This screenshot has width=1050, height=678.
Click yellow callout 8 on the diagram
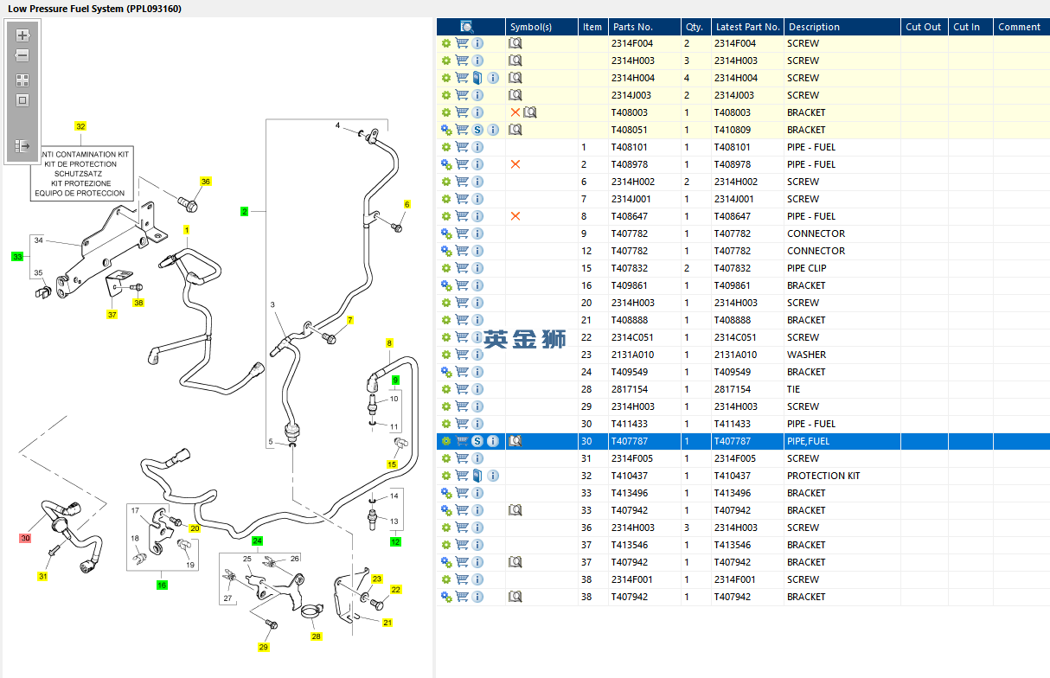tap(389, 343)
